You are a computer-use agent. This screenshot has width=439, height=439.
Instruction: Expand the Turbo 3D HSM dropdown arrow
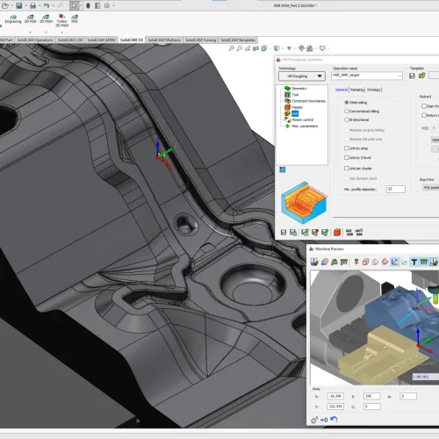[61, 32]
